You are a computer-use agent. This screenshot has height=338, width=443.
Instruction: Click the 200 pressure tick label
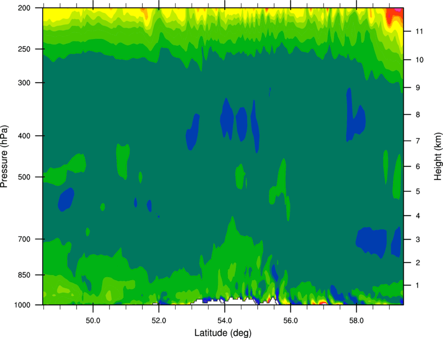click(x=24, y=8)
